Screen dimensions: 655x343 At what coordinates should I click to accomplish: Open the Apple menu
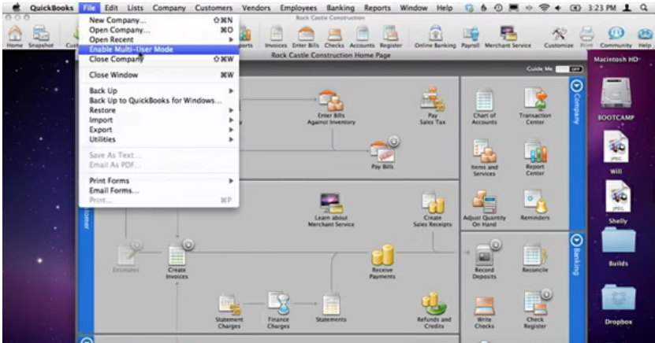17,8
